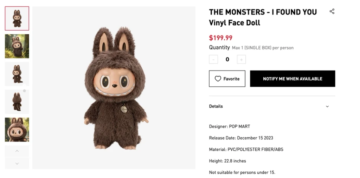Image resolution: width=360 pixels, height=178 pixels.
Task: Click the Details section heading
Action: click(216, 106)
